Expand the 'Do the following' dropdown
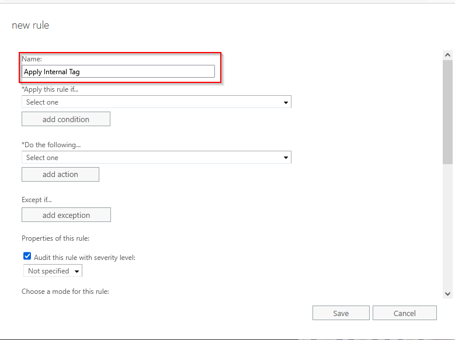This screenshot has height=340, width=455. pyautogui.click(x=156, y=158)
